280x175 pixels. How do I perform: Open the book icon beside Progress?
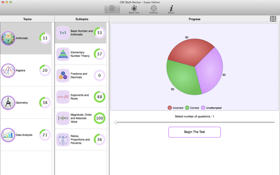point(273,19)
